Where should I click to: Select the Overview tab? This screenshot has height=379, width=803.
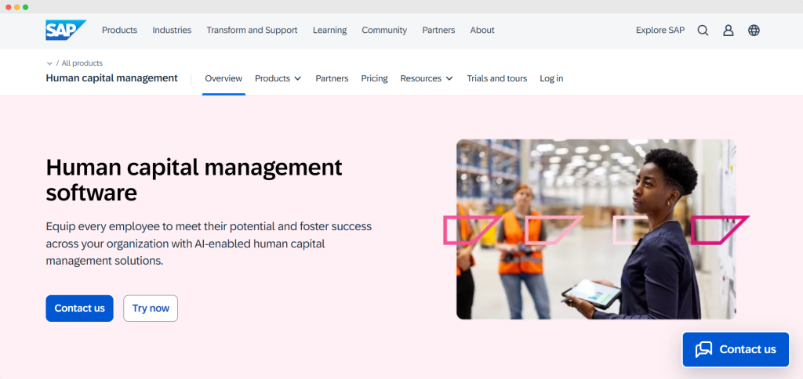coord(223,78)
